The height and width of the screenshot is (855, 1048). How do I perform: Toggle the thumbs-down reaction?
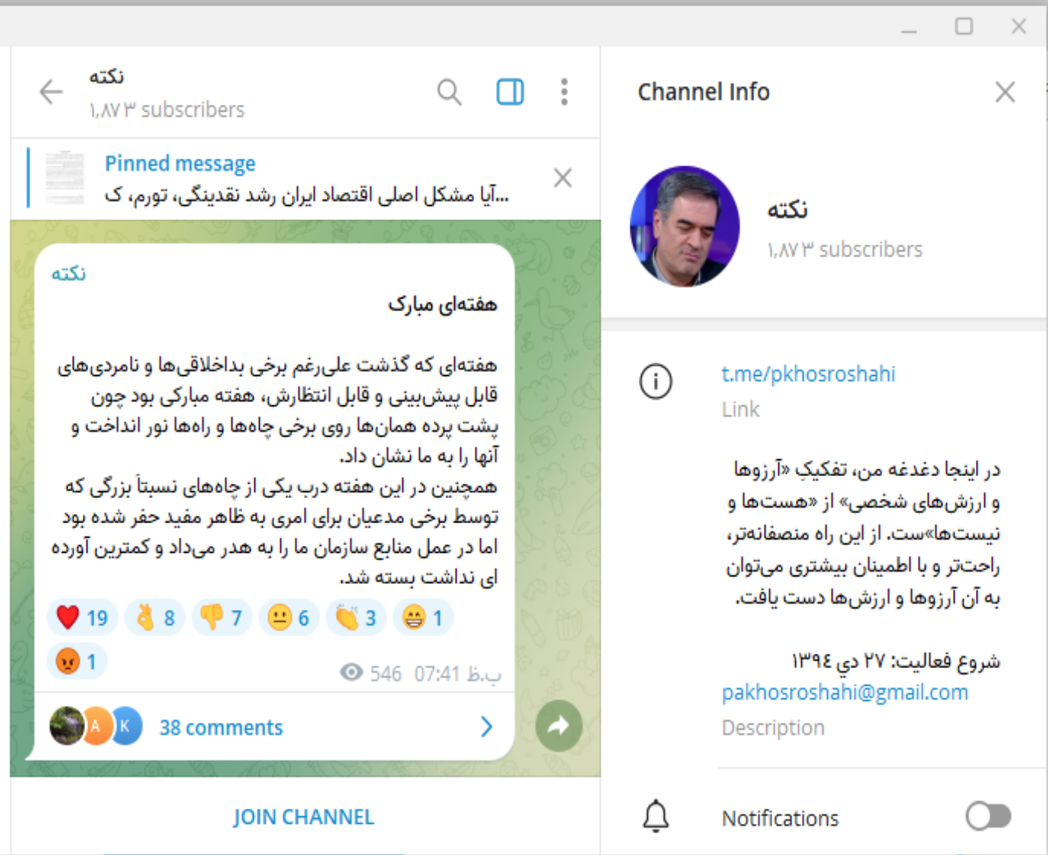(x=221, y=617)
